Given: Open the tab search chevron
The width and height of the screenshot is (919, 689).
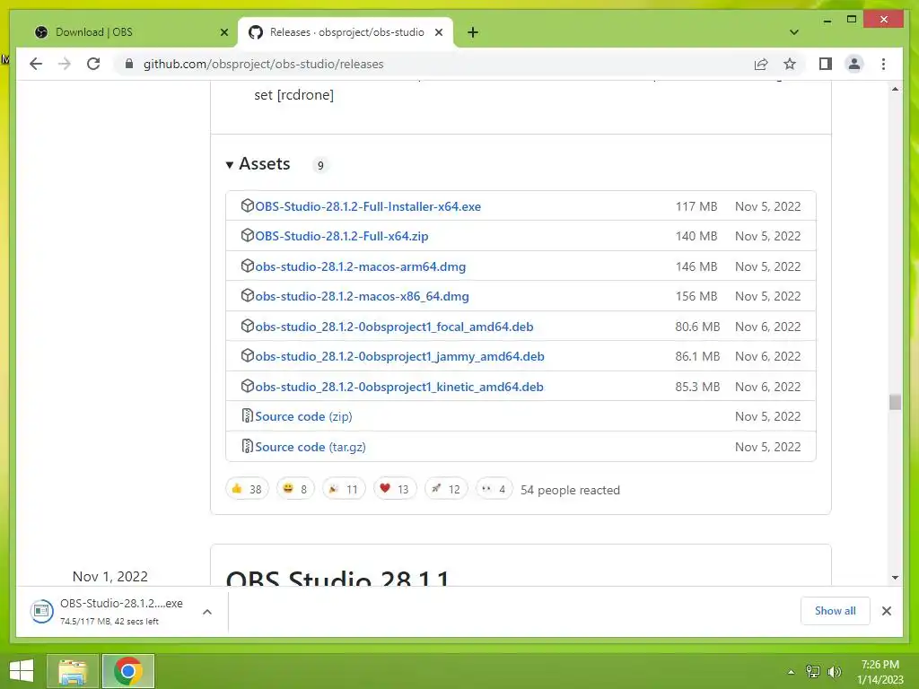Looking at the screenshot, I should 793,32.
